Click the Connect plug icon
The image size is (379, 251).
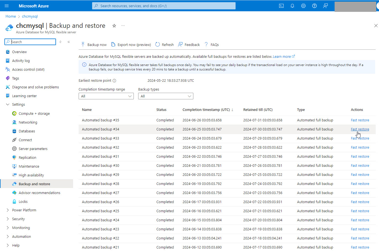pyautogui.click(x=14, y=140)
